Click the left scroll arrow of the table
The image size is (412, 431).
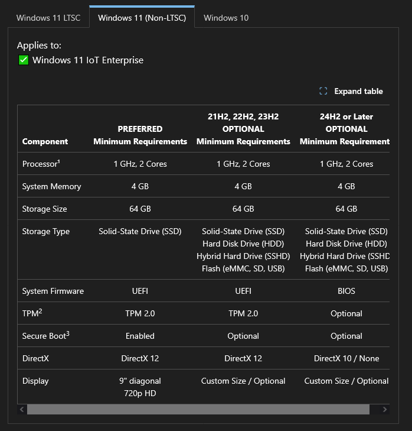click(x=22, y=410)
